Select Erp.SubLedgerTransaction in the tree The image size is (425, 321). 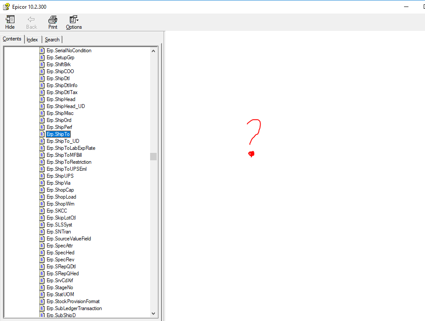pyautogui.click(x=74, y=308)
